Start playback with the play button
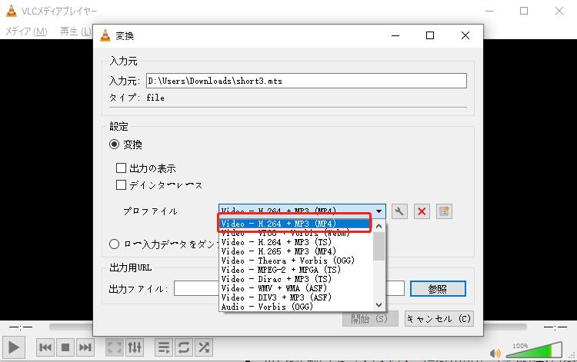Viewport: 577px width, 362px height. point(14,347)
